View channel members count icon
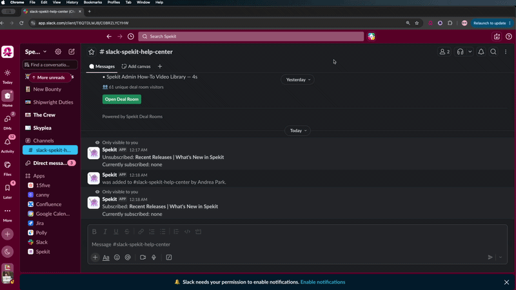Screen dimensions: 516x290 coord(444,52)
